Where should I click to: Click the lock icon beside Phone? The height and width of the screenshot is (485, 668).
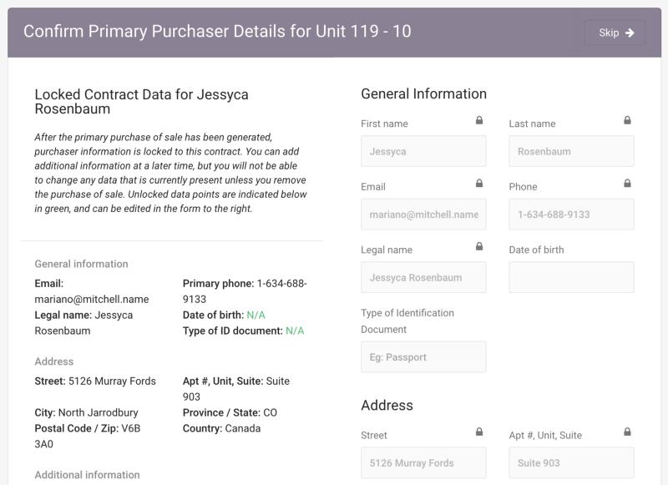coord(627,184)
